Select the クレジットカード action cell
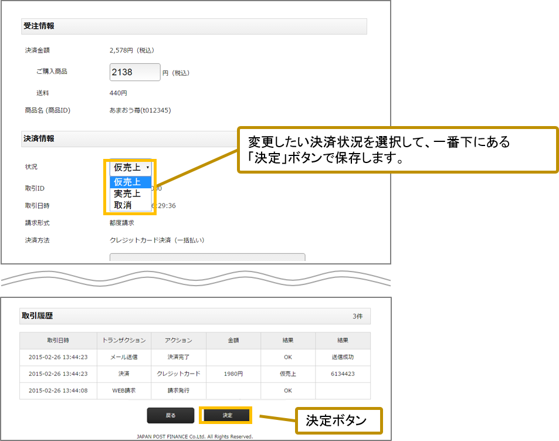Image resolution: width=559 pixels, height=441 pixels. coord(179,374)
